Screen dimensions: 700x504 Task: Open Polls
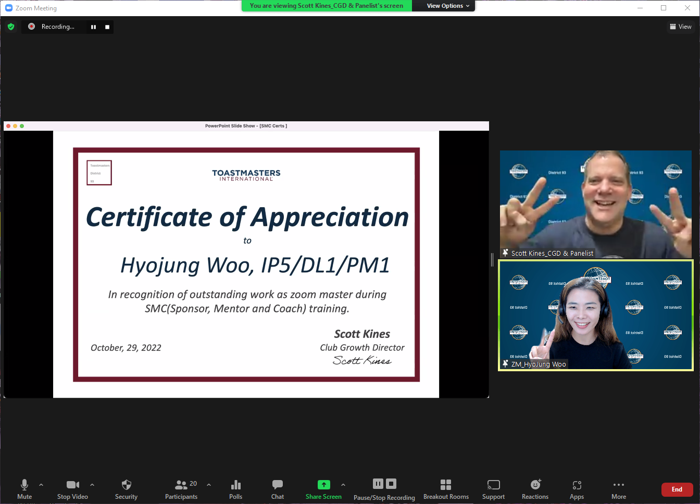tap(235, 489)
